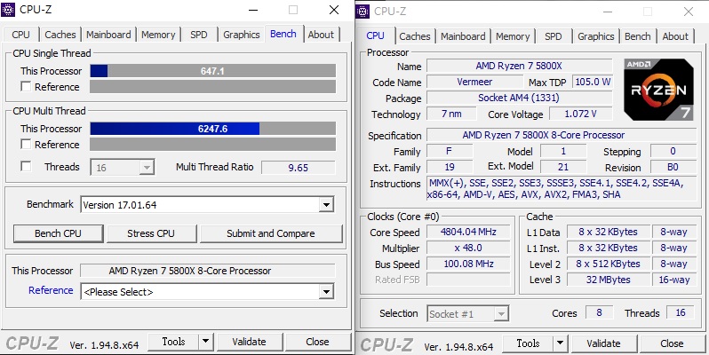
Task: Open SPD tab in right window
Action: tap(554, 36)
